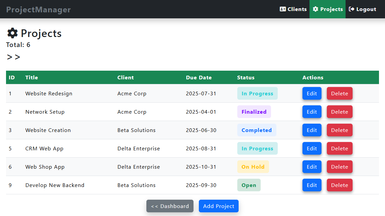This screenshot has width=385, height=216.
Task: Choose the Logout nav label
Action: [x=366, y=9]
